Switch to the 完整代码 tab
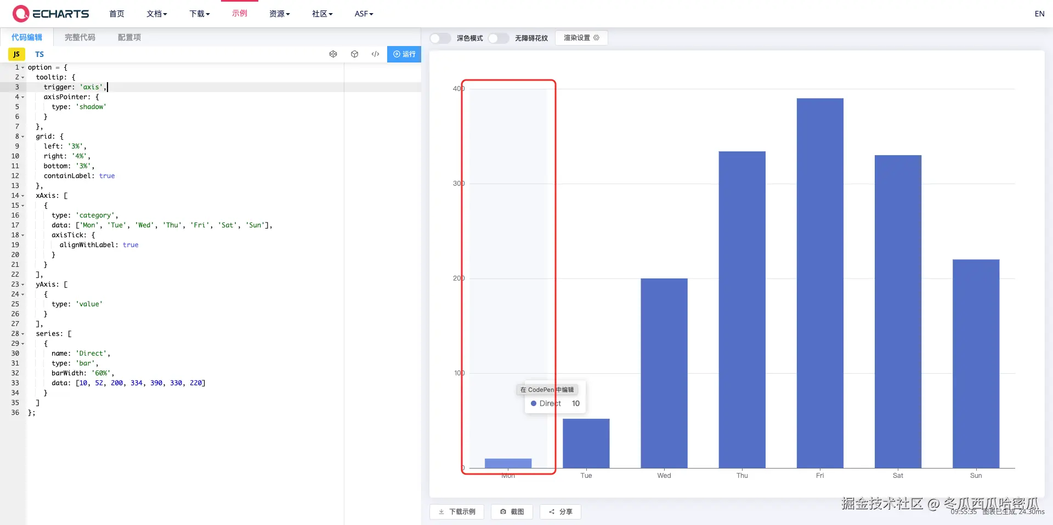This screenshot has height=525, width=1053. click(80, 37)
